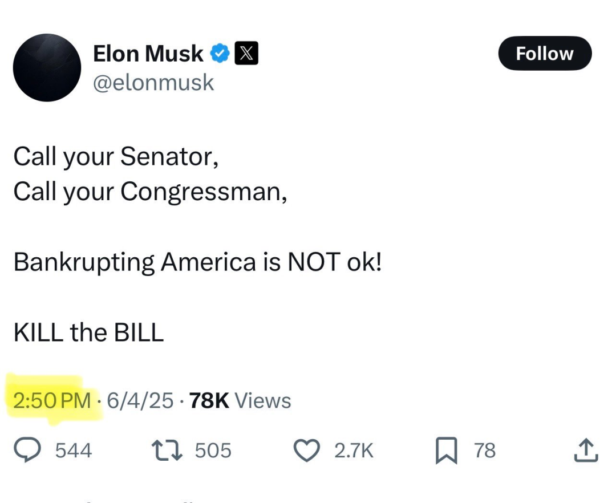616x503 pixels.
Task: Click the blue verified checkmark badge
Action: (219, 54)
